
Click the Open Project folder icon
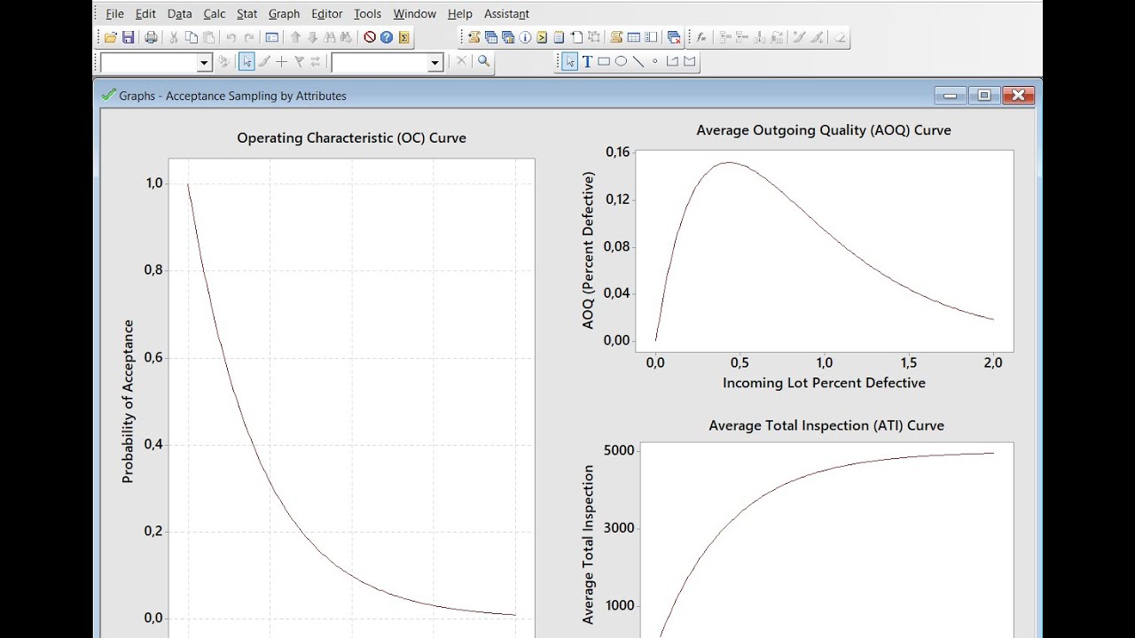[x=111, y=37]
